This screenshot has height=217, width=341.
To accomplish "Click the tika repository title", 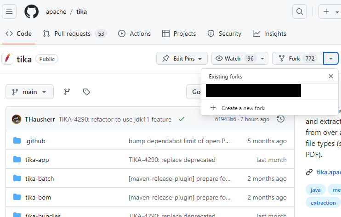I will (24, 59).
